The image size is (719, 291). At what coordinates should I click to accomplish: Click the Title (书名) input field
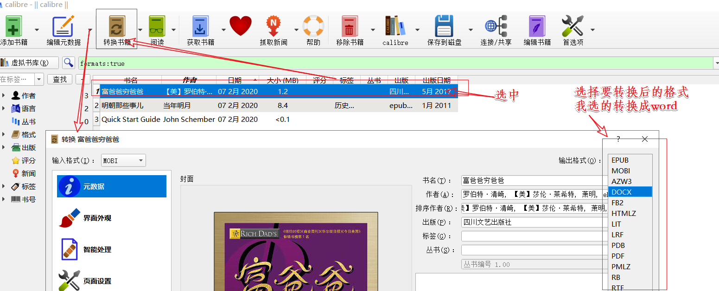pos(534,180)
